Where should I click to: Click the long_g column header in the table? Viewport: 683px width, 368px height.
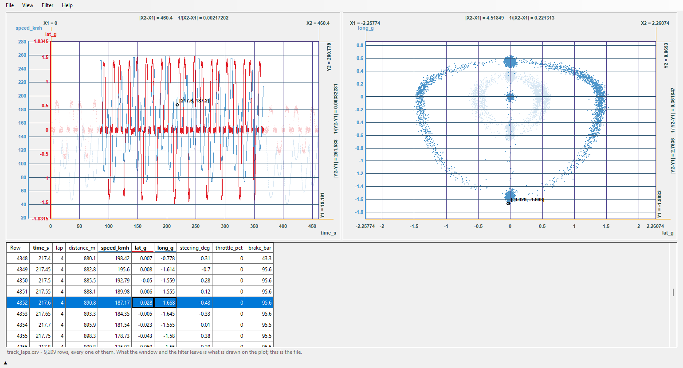point(165,248)
